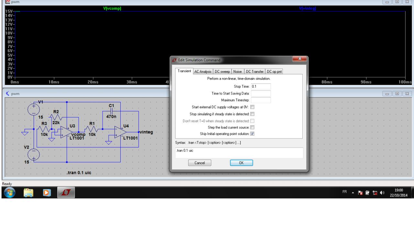
Task: Click the V(vcomp) trace label
Action: 112,8
